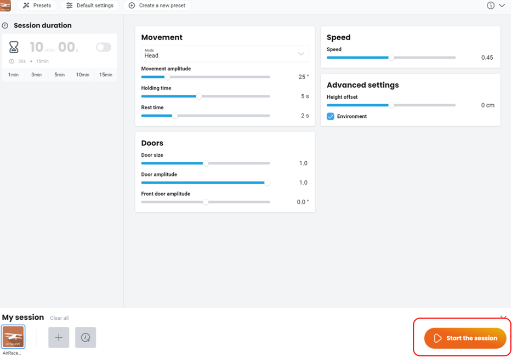Click the magic wand Presets icon
The height and width of the screenshot is (357, 512).
click(26, 5)
